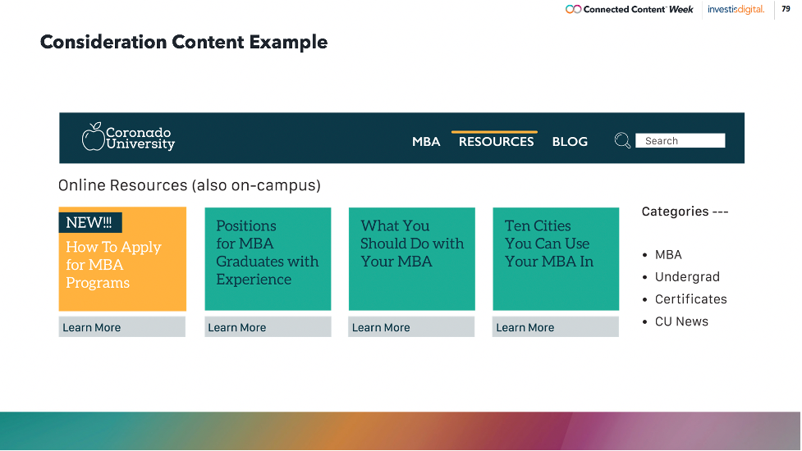Go to the BLOG navigation item
802x451 pixels.
coord(570,141)
